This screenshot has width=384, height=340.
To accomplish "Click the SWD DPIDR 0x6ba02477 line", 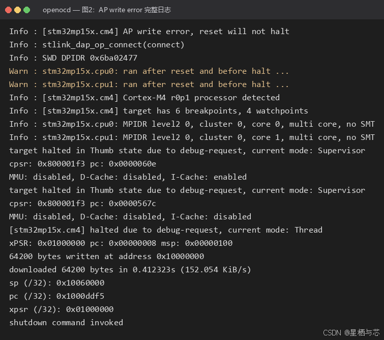I will 73,58.
